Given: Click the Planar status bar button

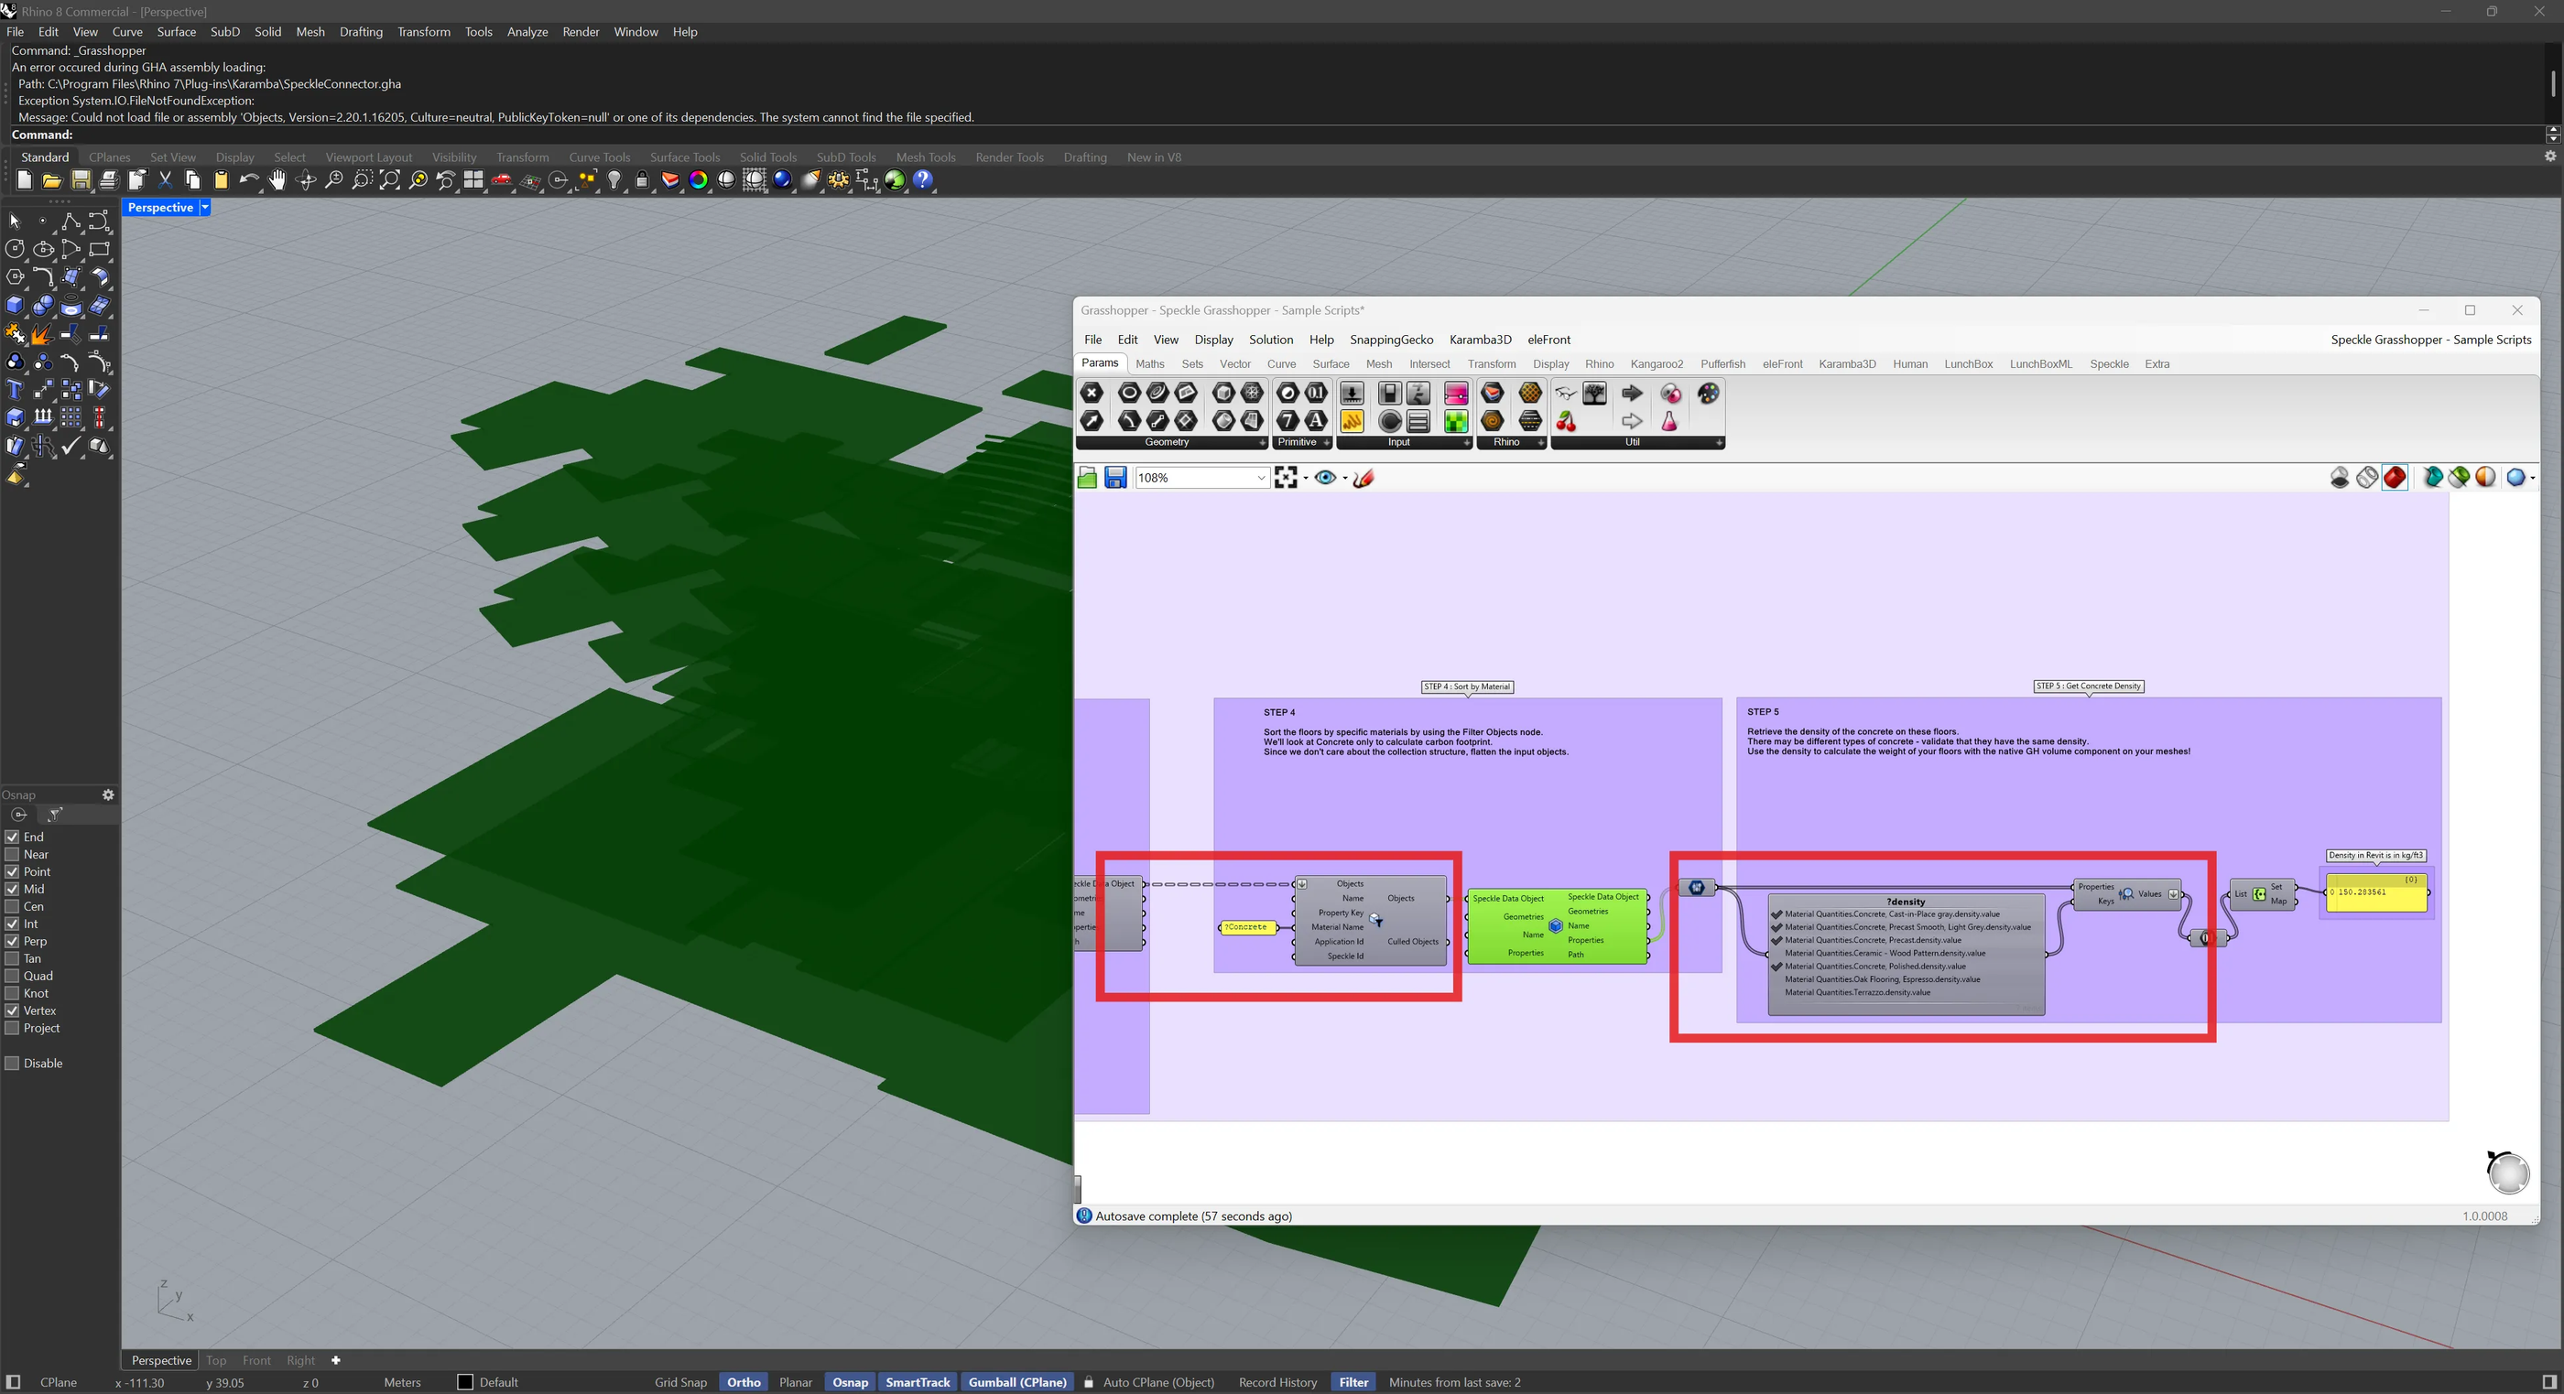Looking at the screenshot, I should (795, 1382).
